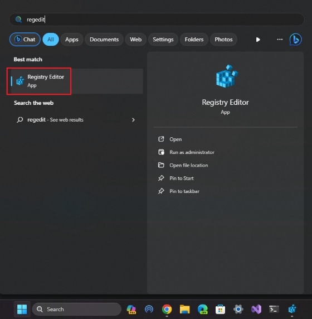Open Copilot preview from the taskbar

[131, 310]
